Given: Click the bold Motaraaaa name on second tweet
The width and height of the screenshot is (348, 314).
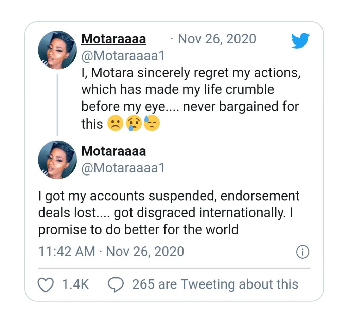Looking at the screenshot, I should click(113, 152).
